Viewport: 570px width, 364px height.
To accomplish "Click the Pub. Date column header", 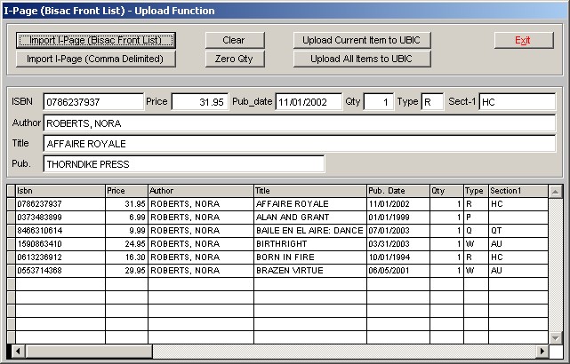I will 398,191.
